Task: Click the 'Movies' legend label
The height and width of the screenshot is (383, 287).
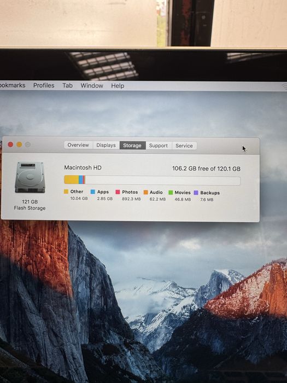Action: coord(183,193)
